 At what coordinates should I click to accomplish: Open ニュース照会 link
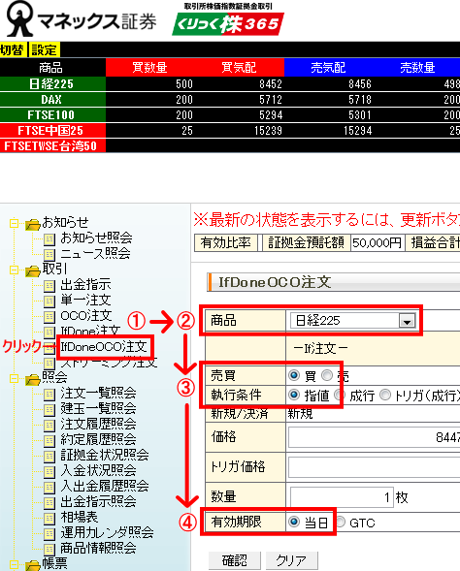95,253
